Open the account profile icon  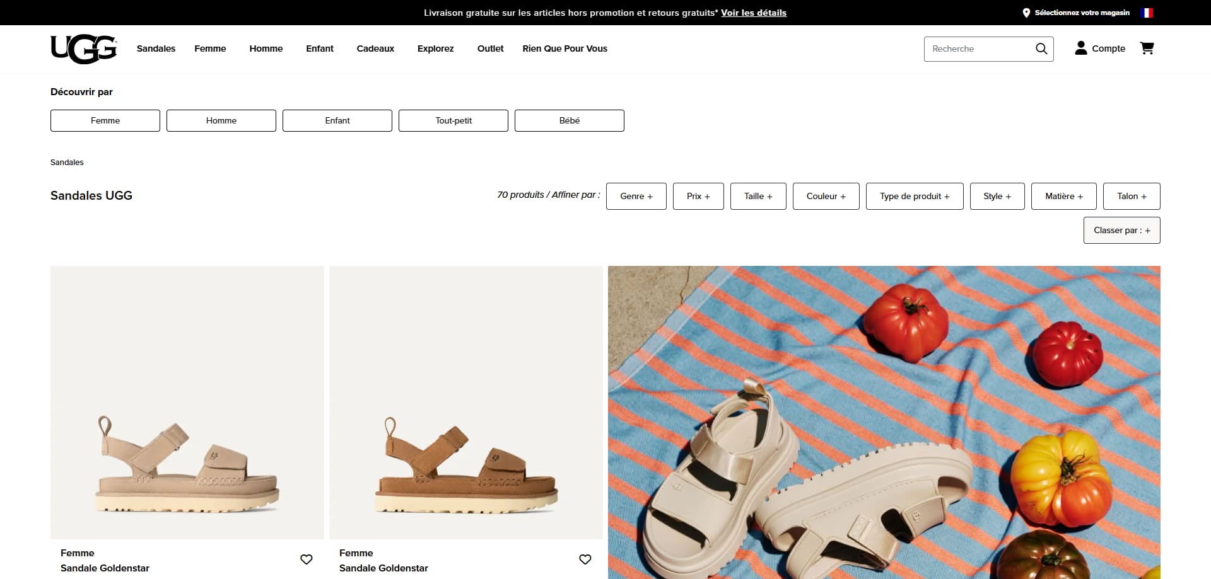click(1081, 48)
